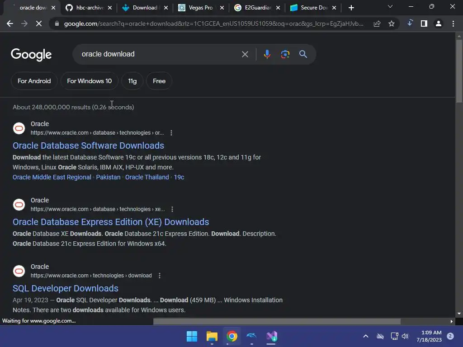Screen dimensions: 463x347
Task: Stop loading the page
Action: pos(39,23)
